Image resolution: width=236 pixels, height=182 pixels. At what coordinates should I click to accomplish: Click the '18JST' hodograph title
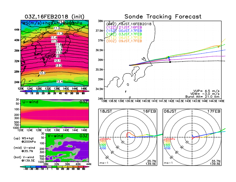point(106,111)
